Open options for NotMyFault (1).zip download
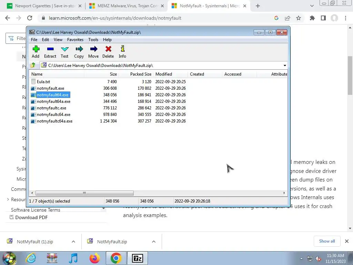The image size is (353, 265). [x=73, y=242]
